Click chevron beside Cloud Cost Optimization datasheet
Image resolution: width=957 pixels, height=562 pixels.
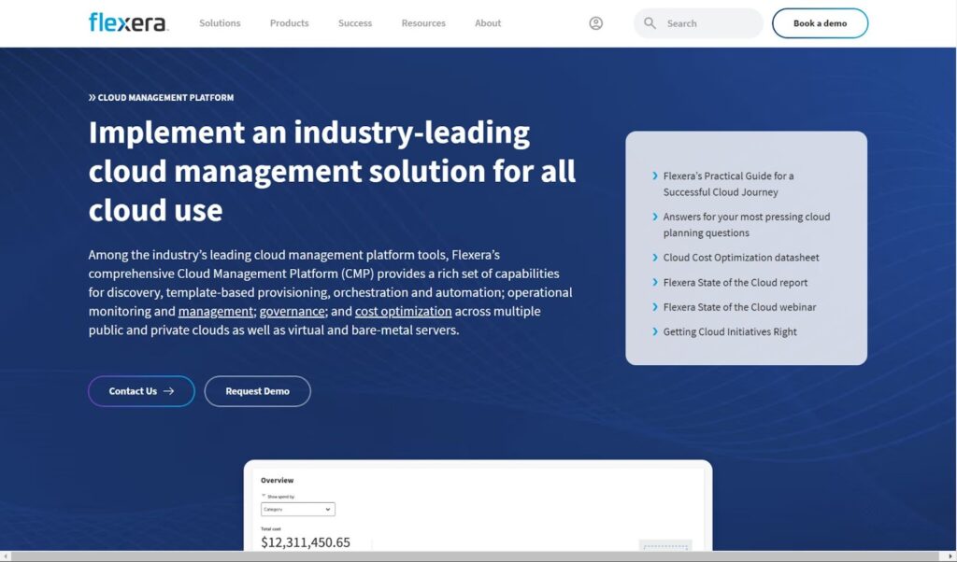click(655, 257)
